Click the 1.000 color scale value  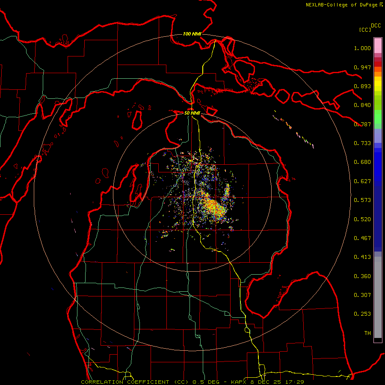[362, 48]
